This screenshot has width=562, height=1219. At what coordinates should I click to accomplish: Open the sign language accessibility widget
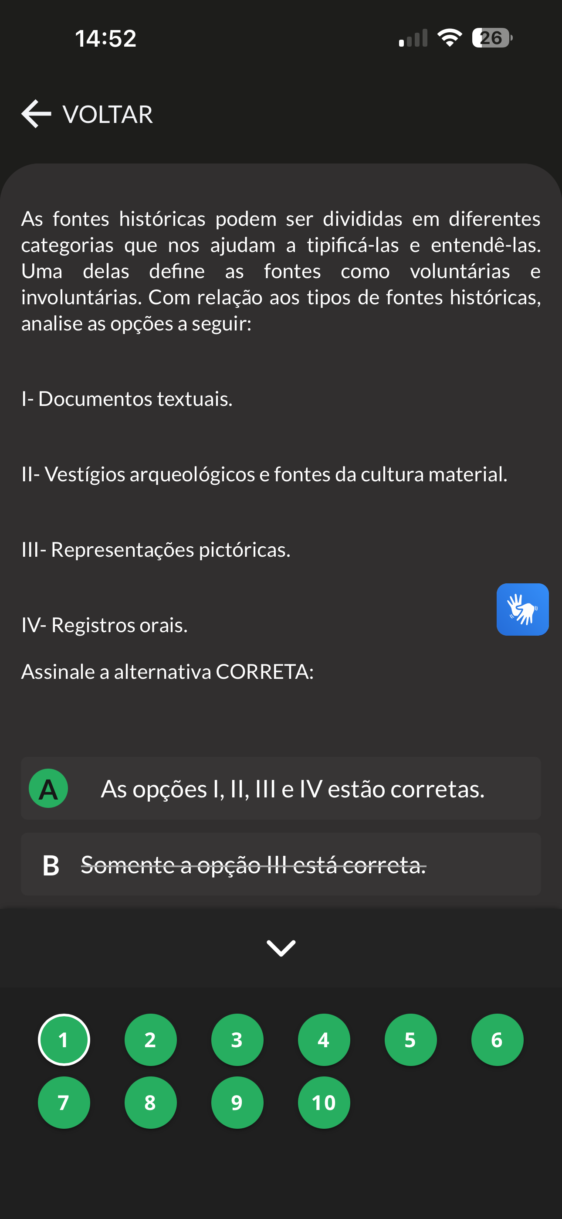(x=522, y=609)
